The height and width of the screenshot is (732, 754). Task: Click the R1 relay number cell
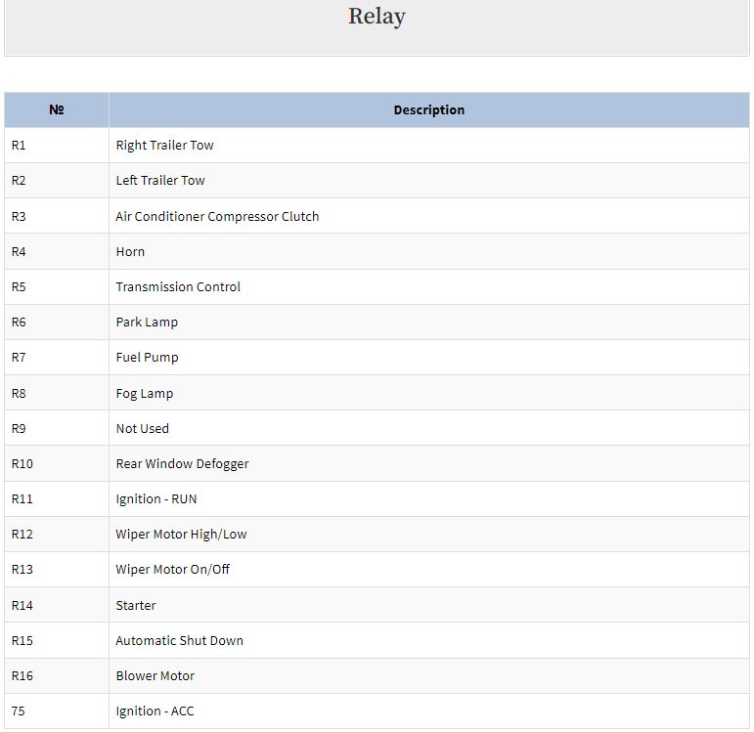coord(19,146)
